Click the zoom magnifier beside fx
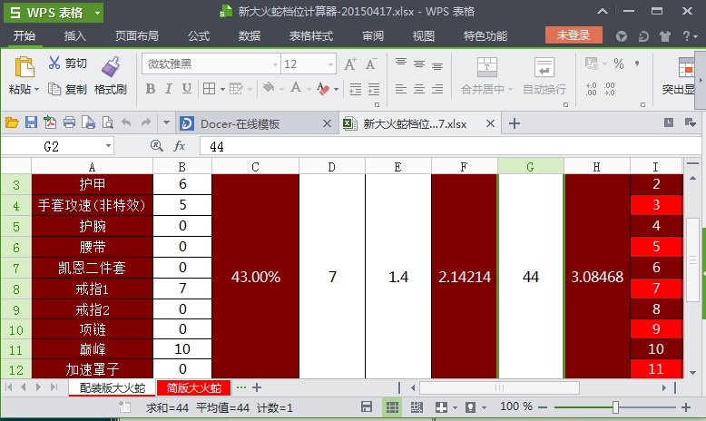 pyautogui.click(x=157, y=145)
